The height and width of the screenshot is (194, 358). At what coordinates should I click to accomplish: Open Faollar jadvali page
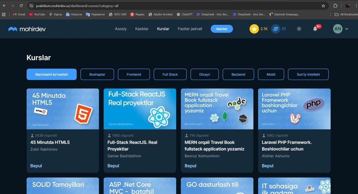[190, 29]
